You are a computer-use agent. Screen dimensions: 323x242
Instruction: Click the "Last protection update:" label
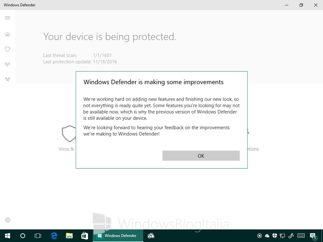pyautogui.click(x=67, y=62)
